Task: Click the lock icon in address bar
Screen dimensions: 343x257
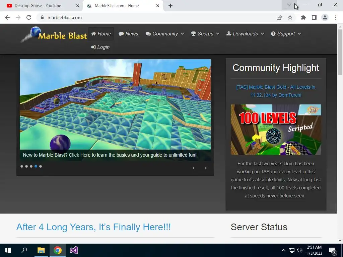Action: [x=42, y=17]
